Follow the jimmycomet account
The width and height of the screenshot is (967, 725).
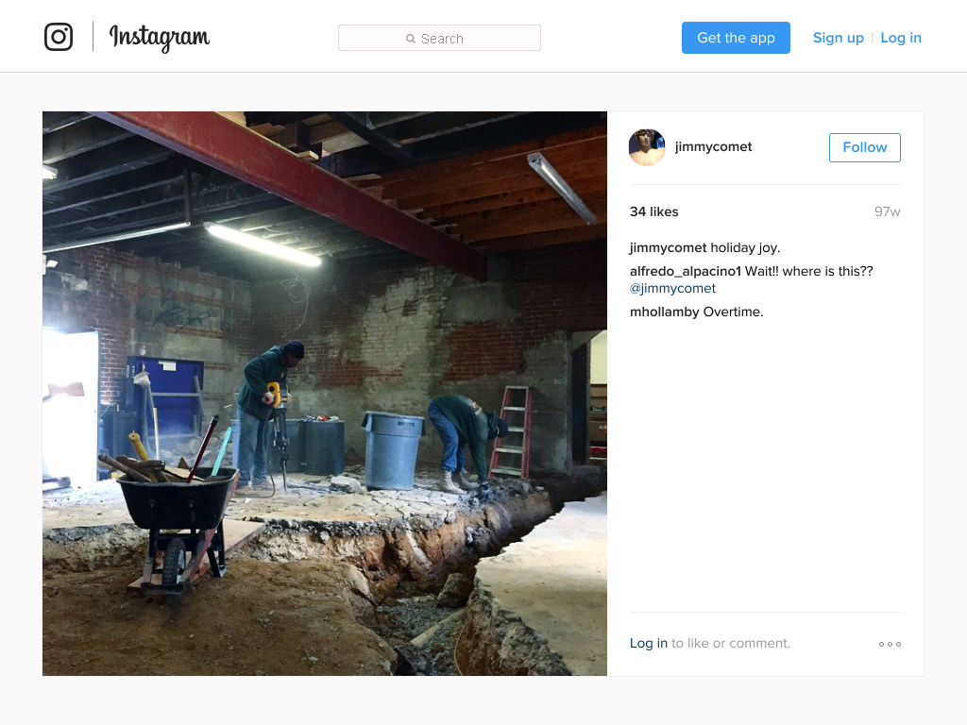pos(865,147)
